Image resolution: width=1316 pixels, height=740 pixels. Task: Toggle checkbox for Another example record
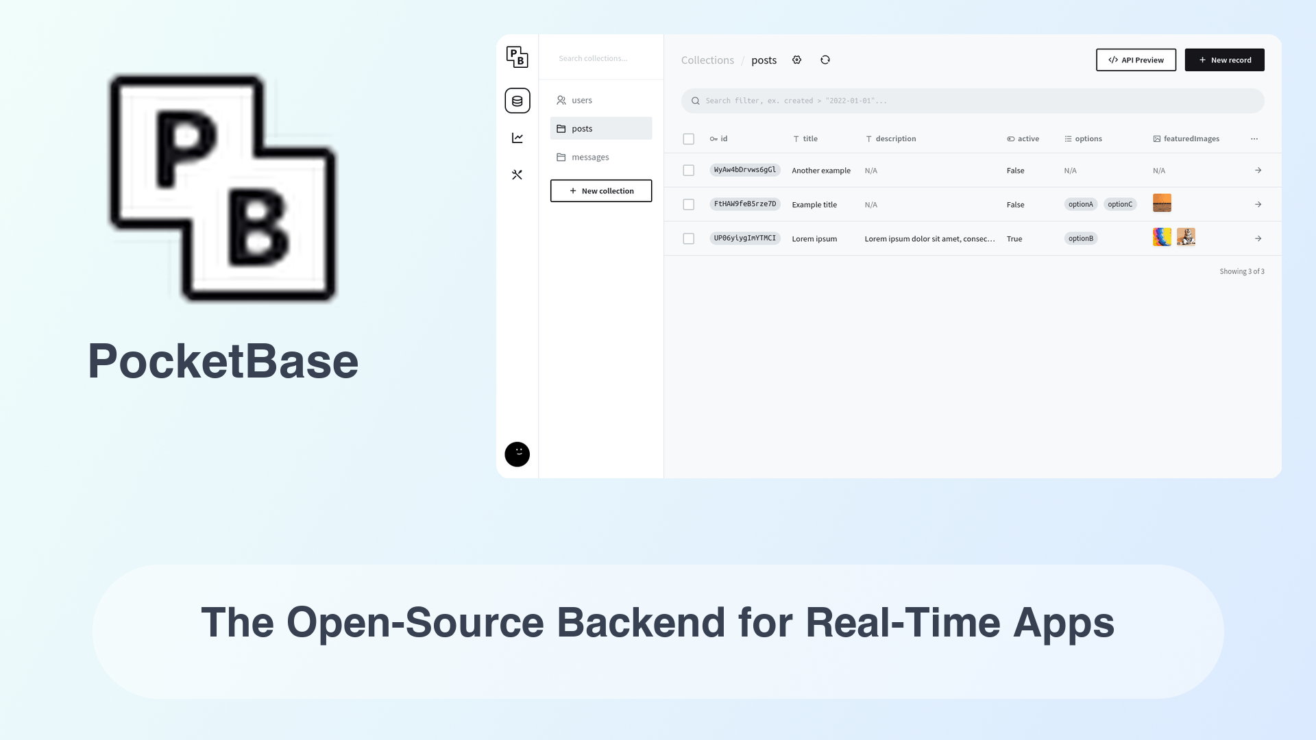tap(688, 170)
